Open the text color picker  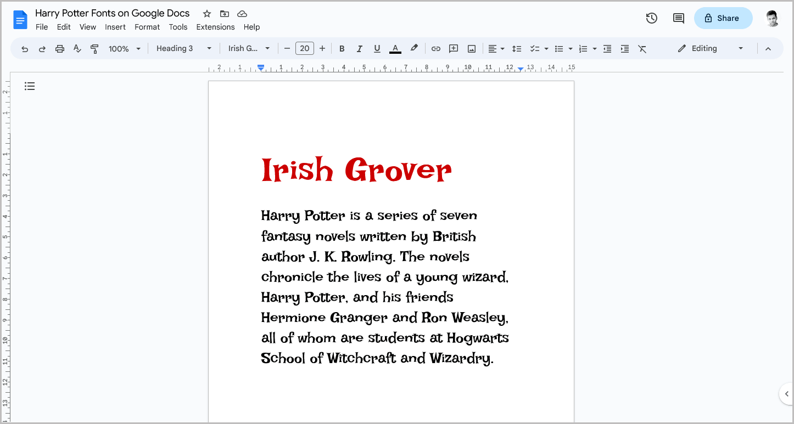click(395, 48)
